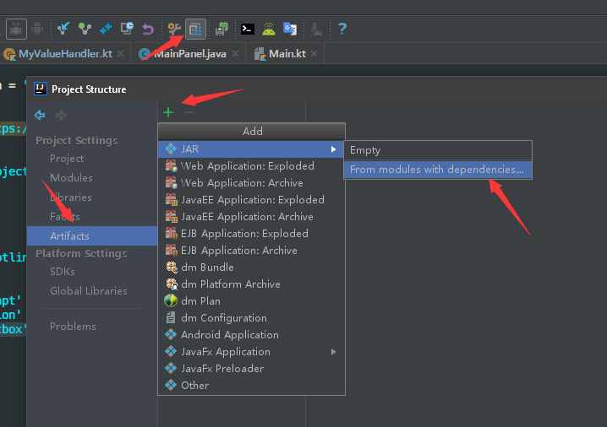This screenshot has height=427, width=607.
Task: Select Modules under Project Settings
Action: pyautogui.click(x=71, y=178)
